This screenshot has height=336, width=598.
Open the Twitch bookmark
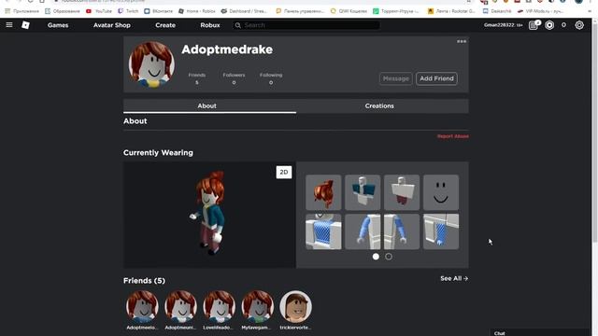(x=128, y=11)
